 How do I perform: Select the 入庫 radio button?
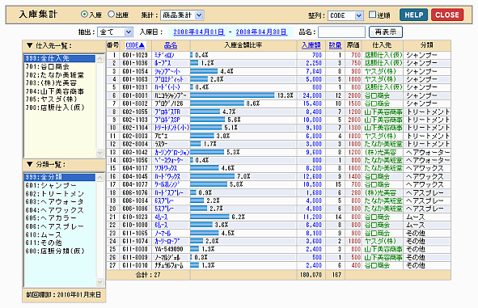[x=84, y=15]
